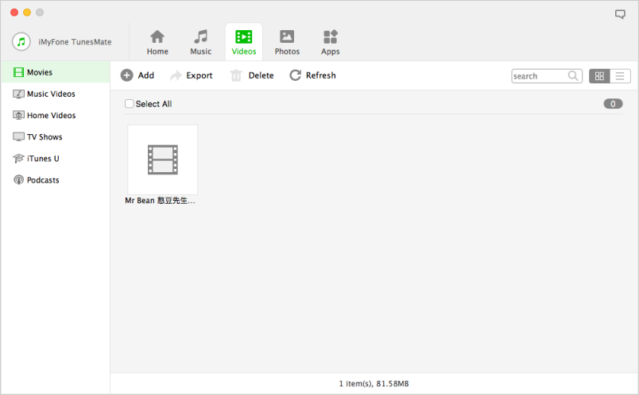
Task: Switch to list view
Action: (620, 76)
